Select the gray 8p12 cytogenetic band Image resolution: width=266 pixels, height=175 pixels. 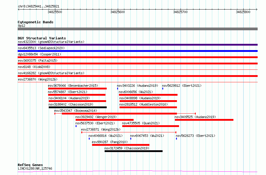coord(137,29)
